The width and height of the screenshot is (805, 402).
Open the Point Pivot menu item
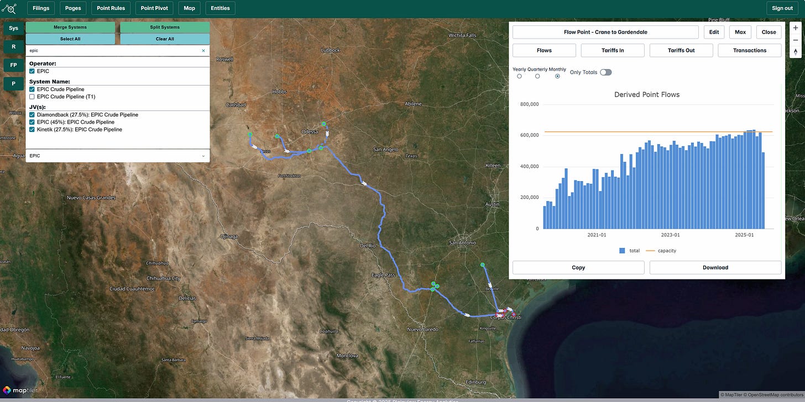pos(155,8)
